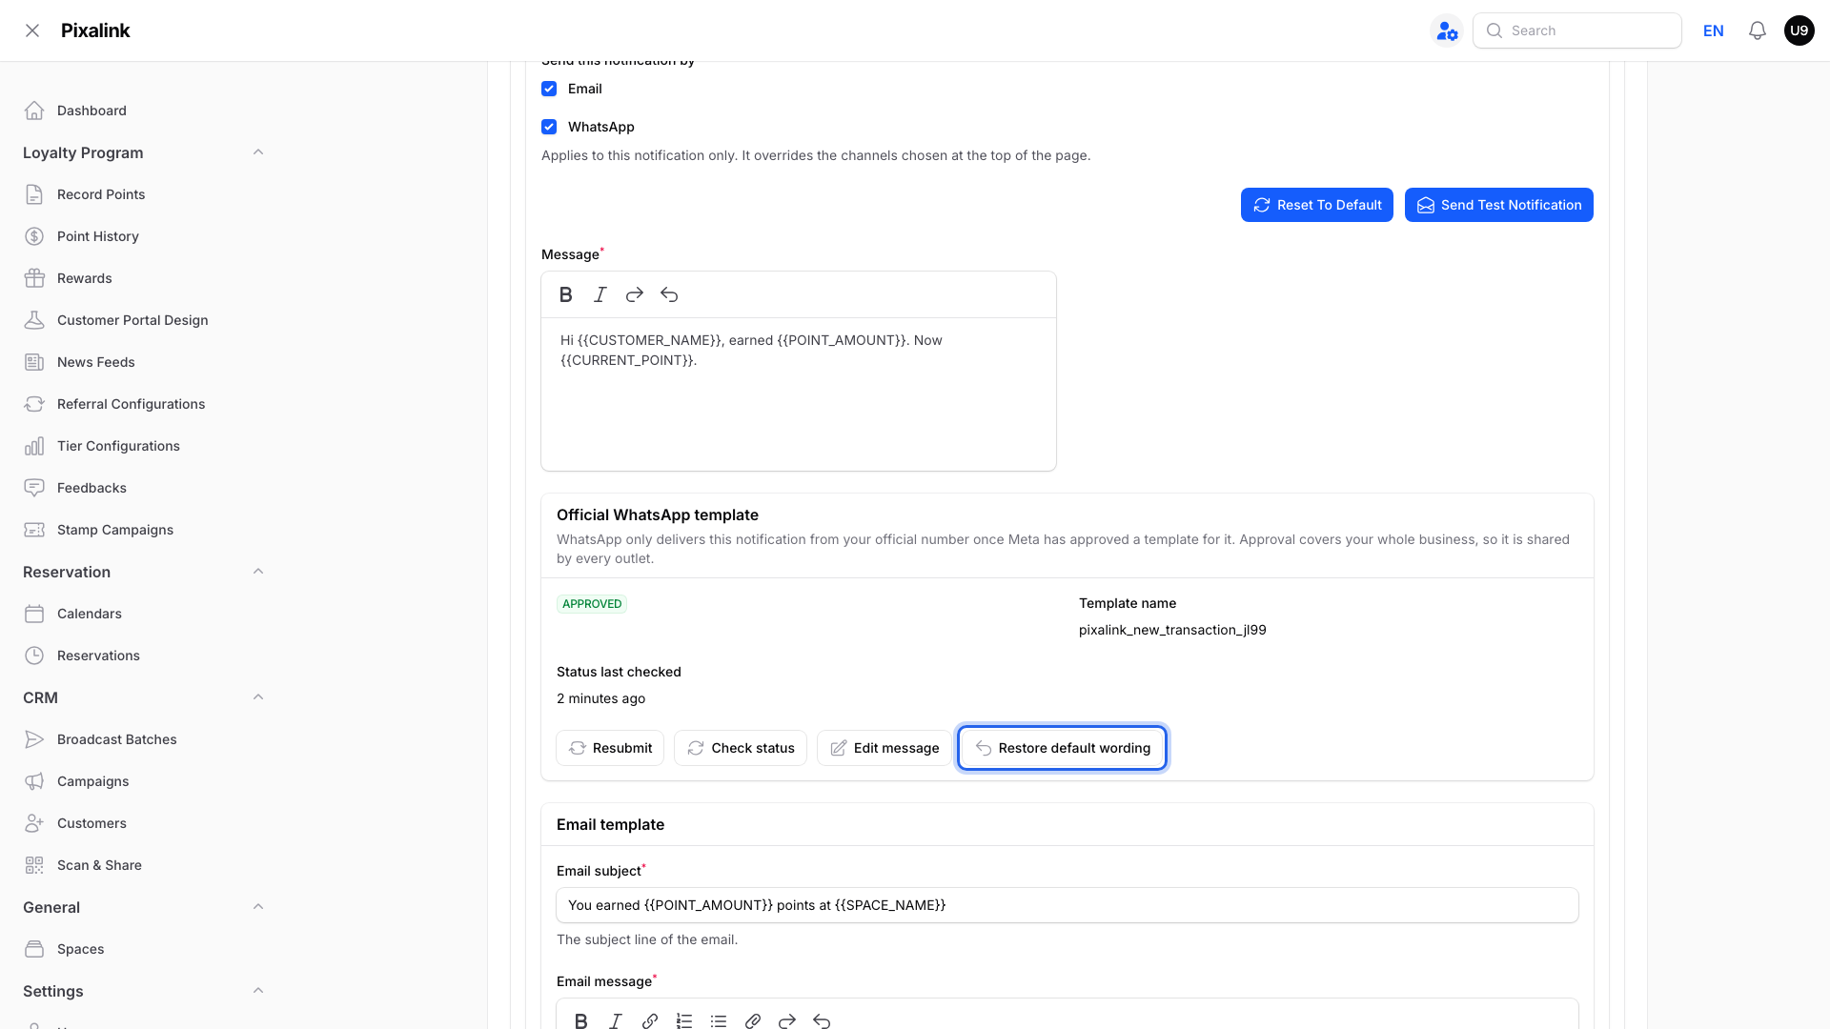Image resolution: width=1830 pixels, height=1029 pixels.
Task: Click Check status button
Action: (x=741, y=748)
